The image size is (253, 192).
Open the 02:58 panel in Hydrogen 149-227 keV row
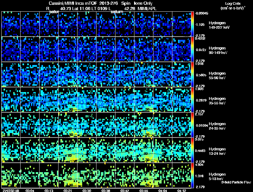coord(11,24)
